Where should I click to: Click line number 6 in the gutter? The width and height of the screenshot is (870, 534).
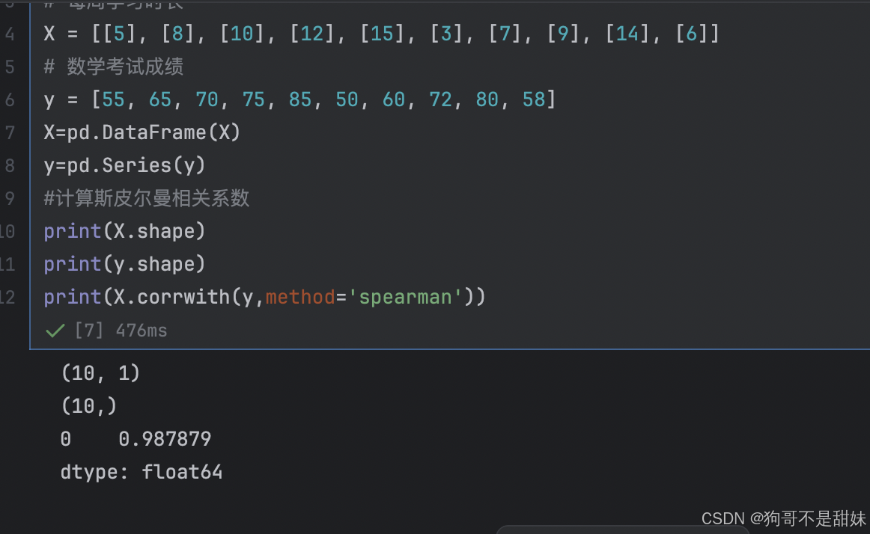click(x=10, y=99)
